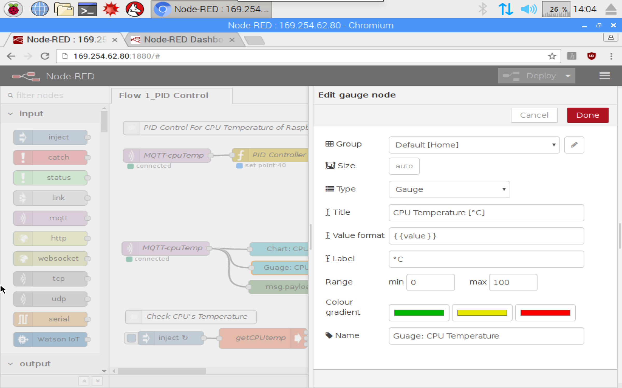This screenshot has width=622, height=388.
Task: Open the Bluetooth menu in the tray
Action: tap(482, 9)
